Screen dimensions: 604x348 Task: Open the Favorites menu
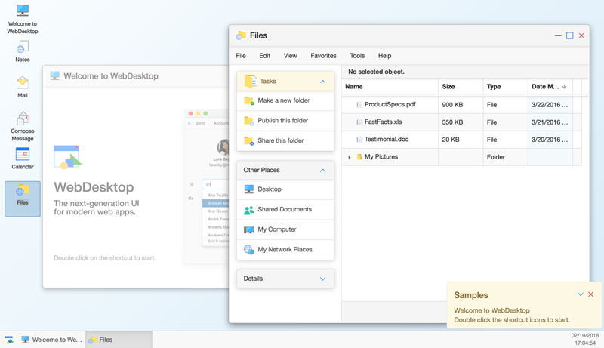pos(323,56)
